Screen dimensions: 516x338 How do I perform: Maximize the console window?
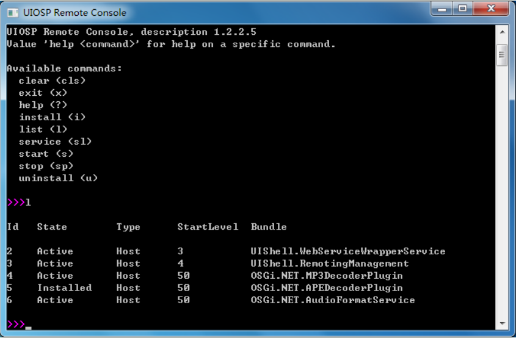pos(463,9)
